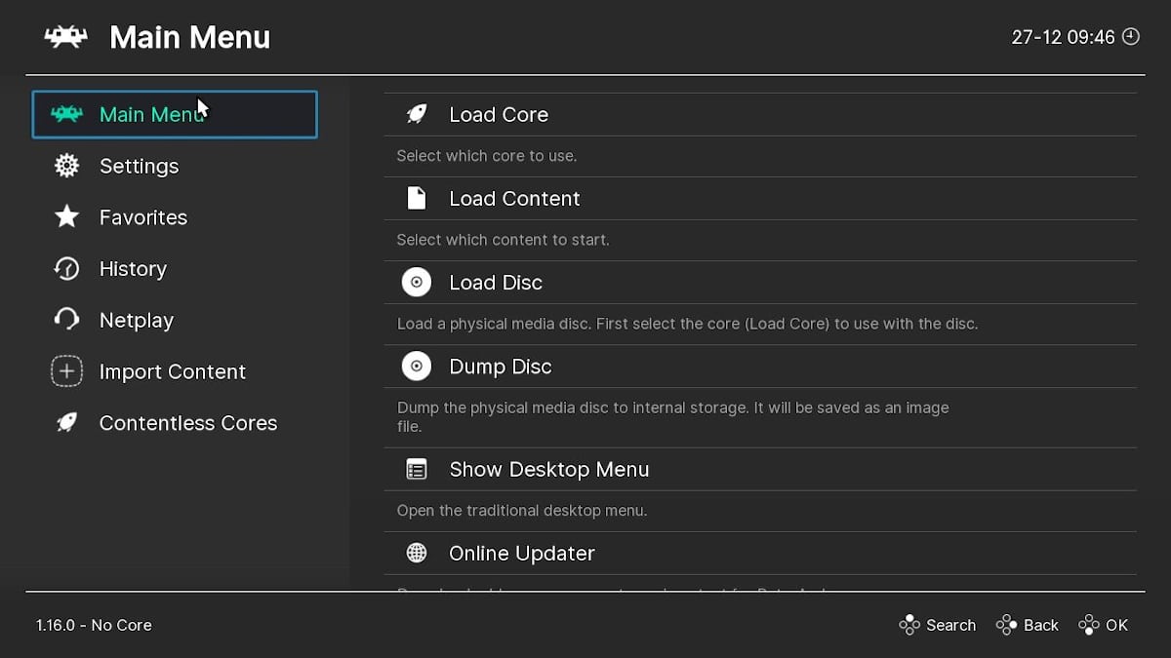Click the Load Content file icon
Viewport: 1171px width, 658px height.
417,199
